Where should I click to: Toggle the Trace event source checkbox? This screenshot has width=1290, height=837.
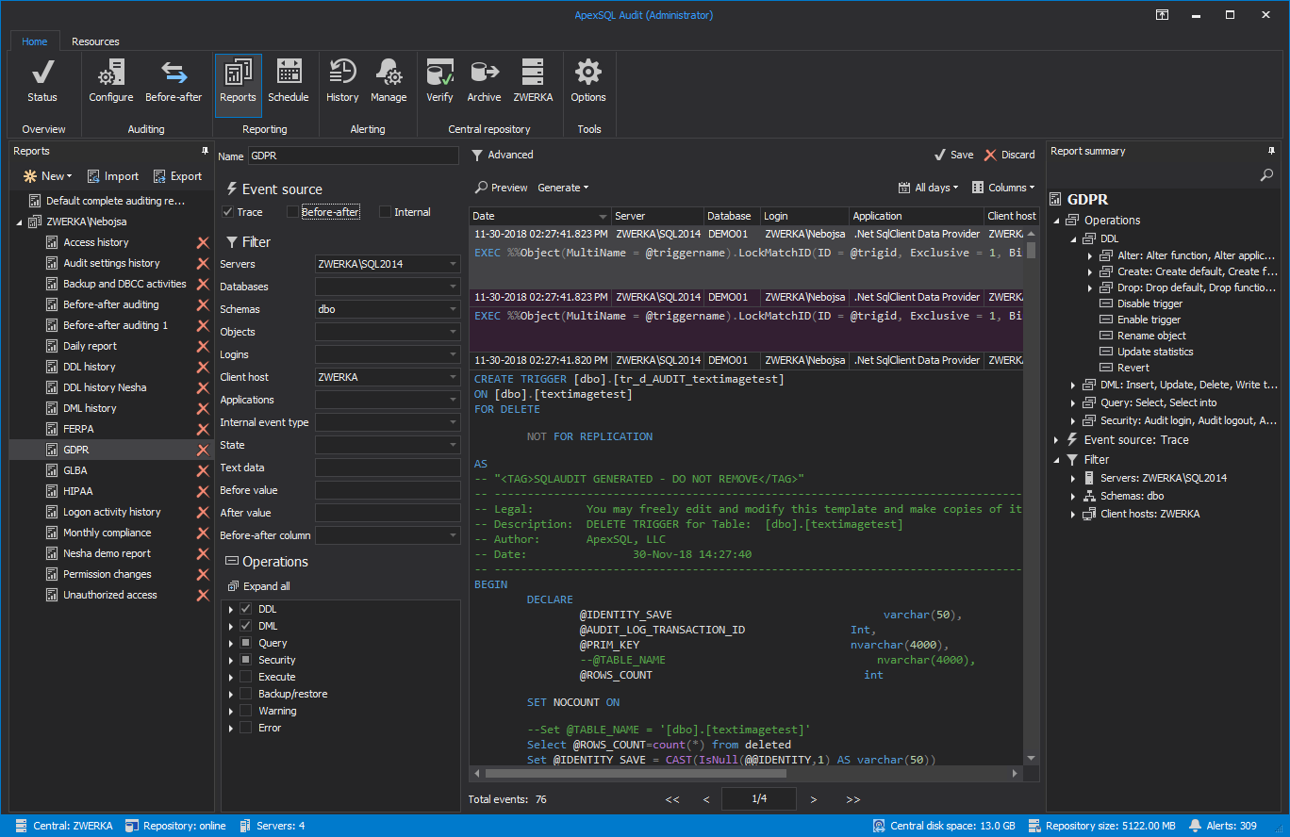tap(227, 212)
